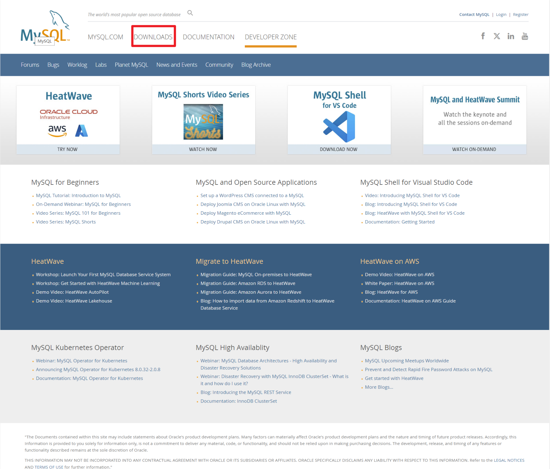Open Blog: Introducing the MySQL REST Service
Screen dimensions: 550x469
tap(246, 392)
